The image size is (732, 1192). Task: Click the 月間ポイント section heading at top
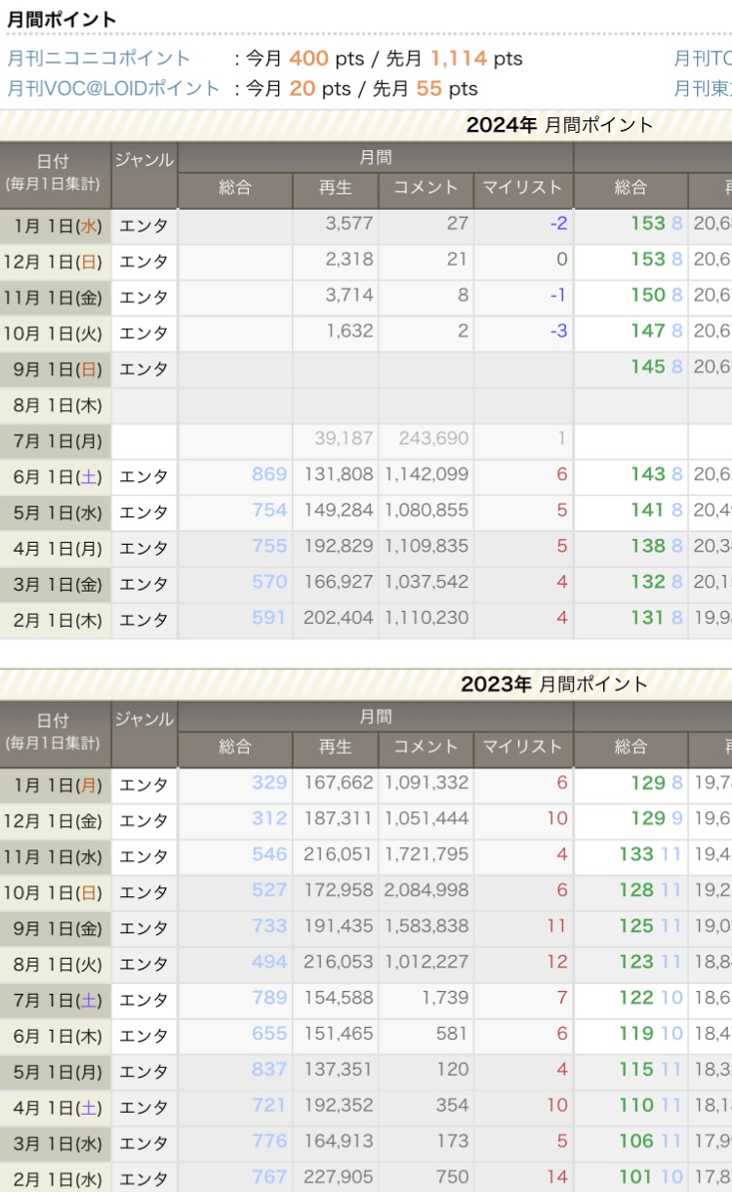pos(62,20)
